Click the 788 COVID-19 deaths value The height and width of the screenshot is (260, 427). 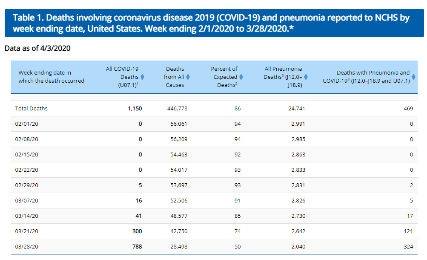click(x=137, y=246)
